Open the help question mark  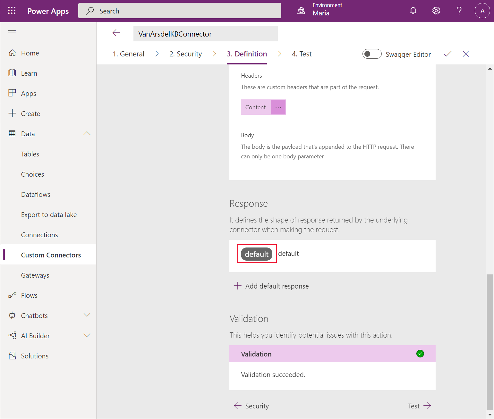459,11
